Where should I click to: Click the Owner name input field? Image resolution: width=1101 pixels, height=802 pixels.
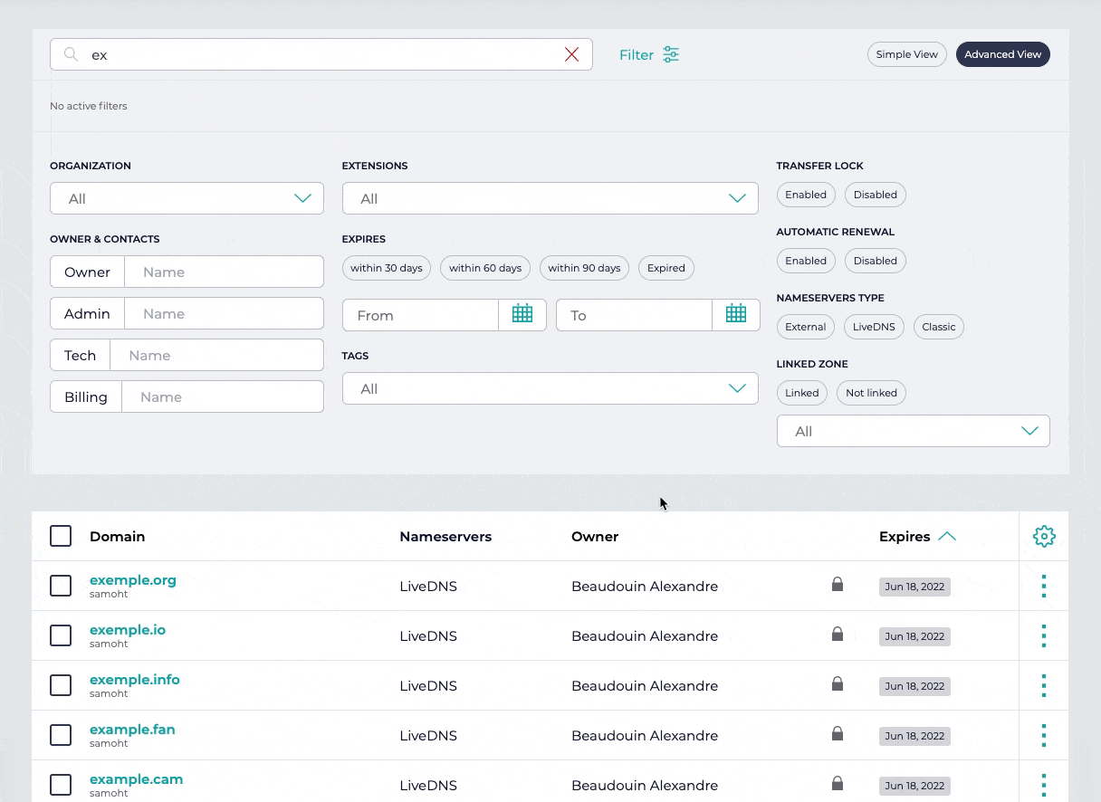[223, 272]
